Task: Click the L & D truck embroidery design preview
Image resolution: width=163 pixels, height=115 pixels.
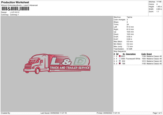Action: pyautogui.click(x=57, y=64)
